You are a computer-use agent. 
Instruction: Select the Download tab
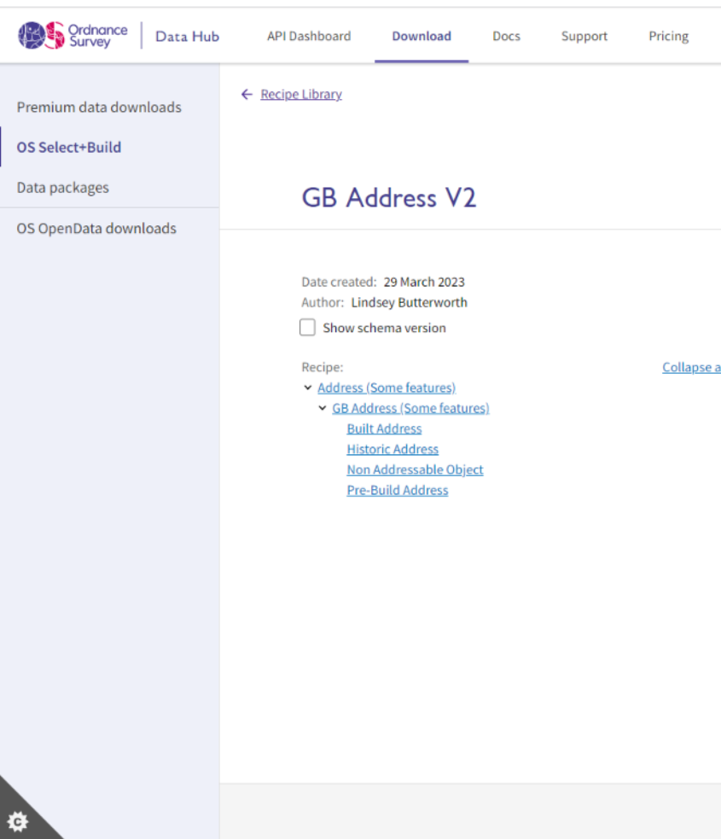click(421, 36)
